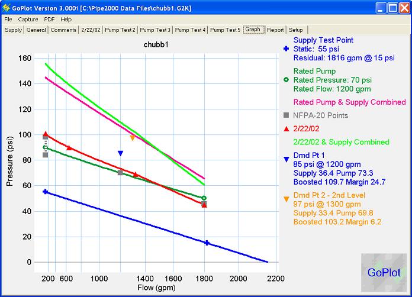Select the Graph tab
412x297 pixels.
(x=253, y=30)
